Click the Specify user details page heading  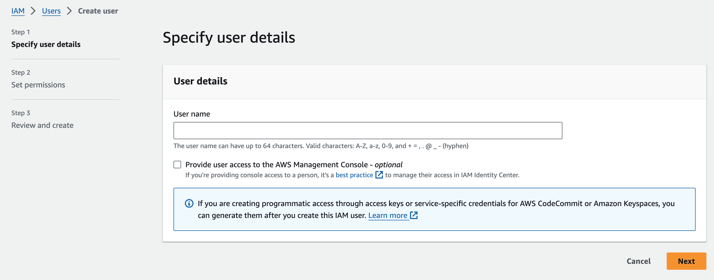tap(229, 37)
